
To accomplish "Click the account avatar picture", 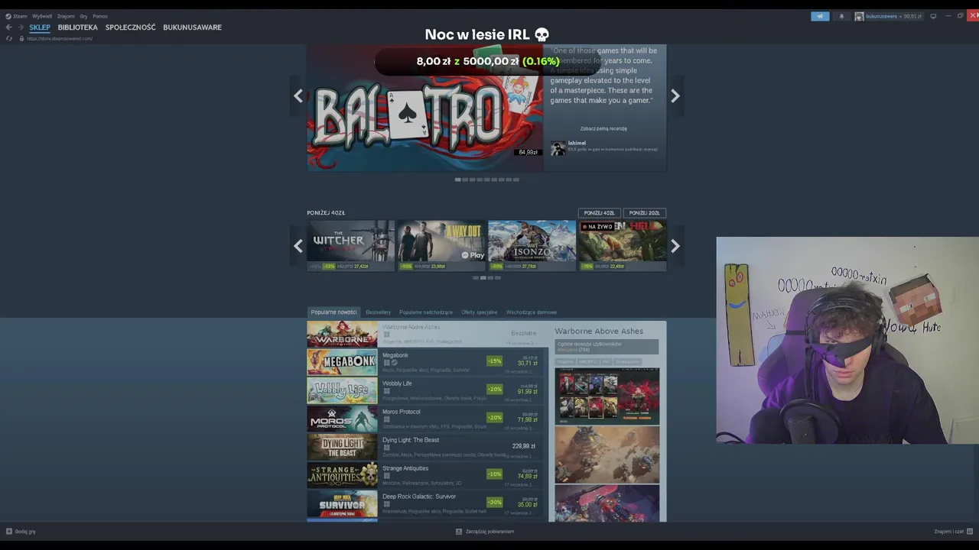I will point(859,16).
